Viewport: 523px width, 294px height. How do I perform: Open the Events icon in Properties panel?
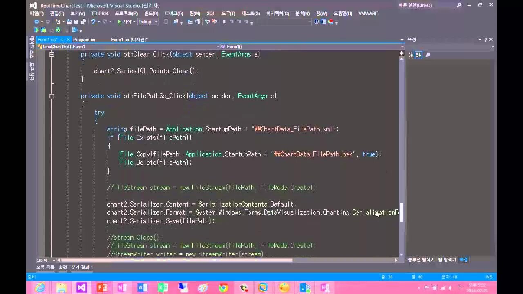click(x=428, y=55)
